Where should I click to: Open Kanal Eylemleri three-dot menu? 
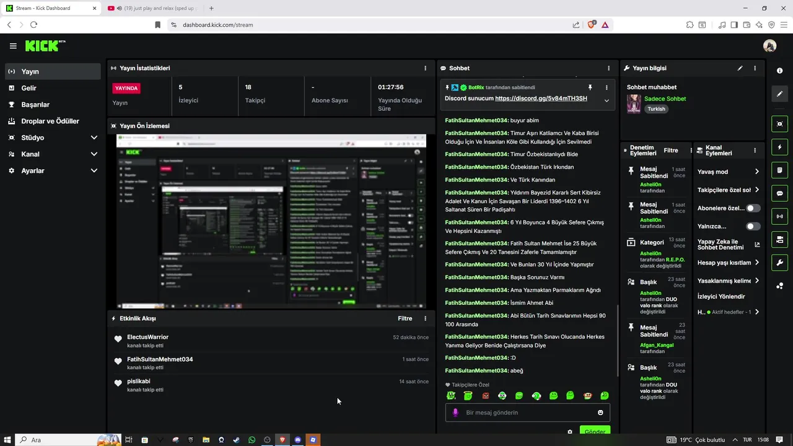755,150
